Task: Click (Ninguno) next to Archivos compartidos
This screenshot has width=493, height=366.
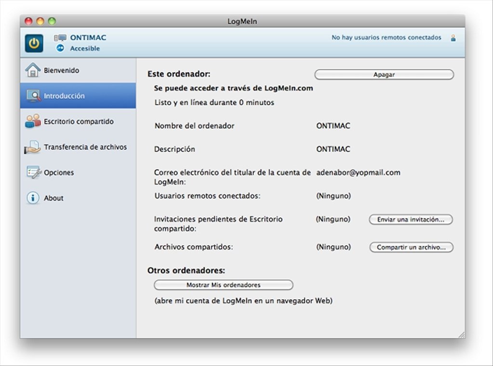Action: point(333,247)
